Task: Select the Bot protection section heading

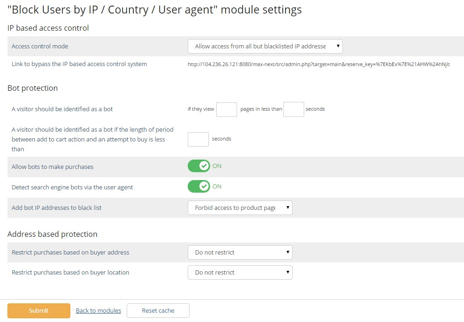Action: [33, 88]
